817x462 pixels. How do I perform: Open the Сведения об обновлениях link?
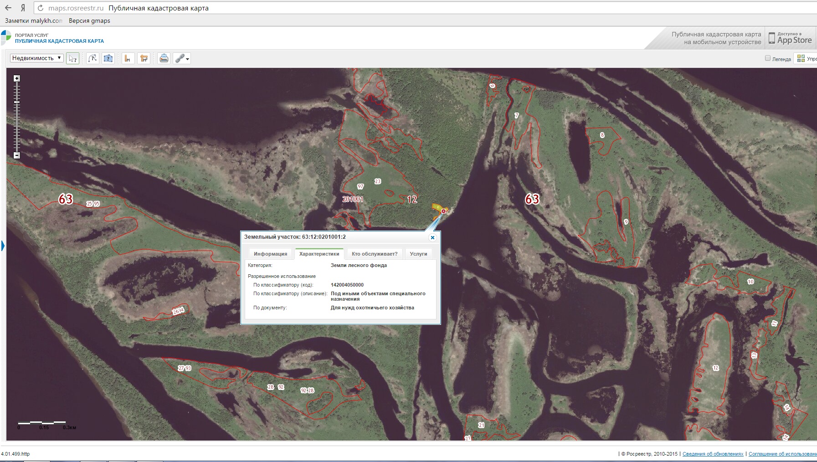713,454
